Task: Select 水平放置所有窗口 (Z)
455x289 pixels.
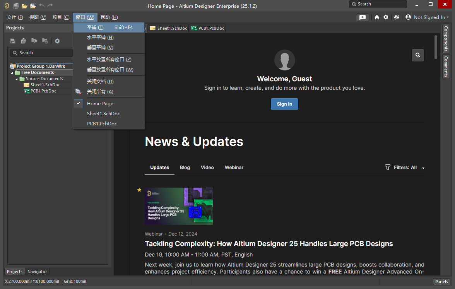Action: [x=109, y=60]
